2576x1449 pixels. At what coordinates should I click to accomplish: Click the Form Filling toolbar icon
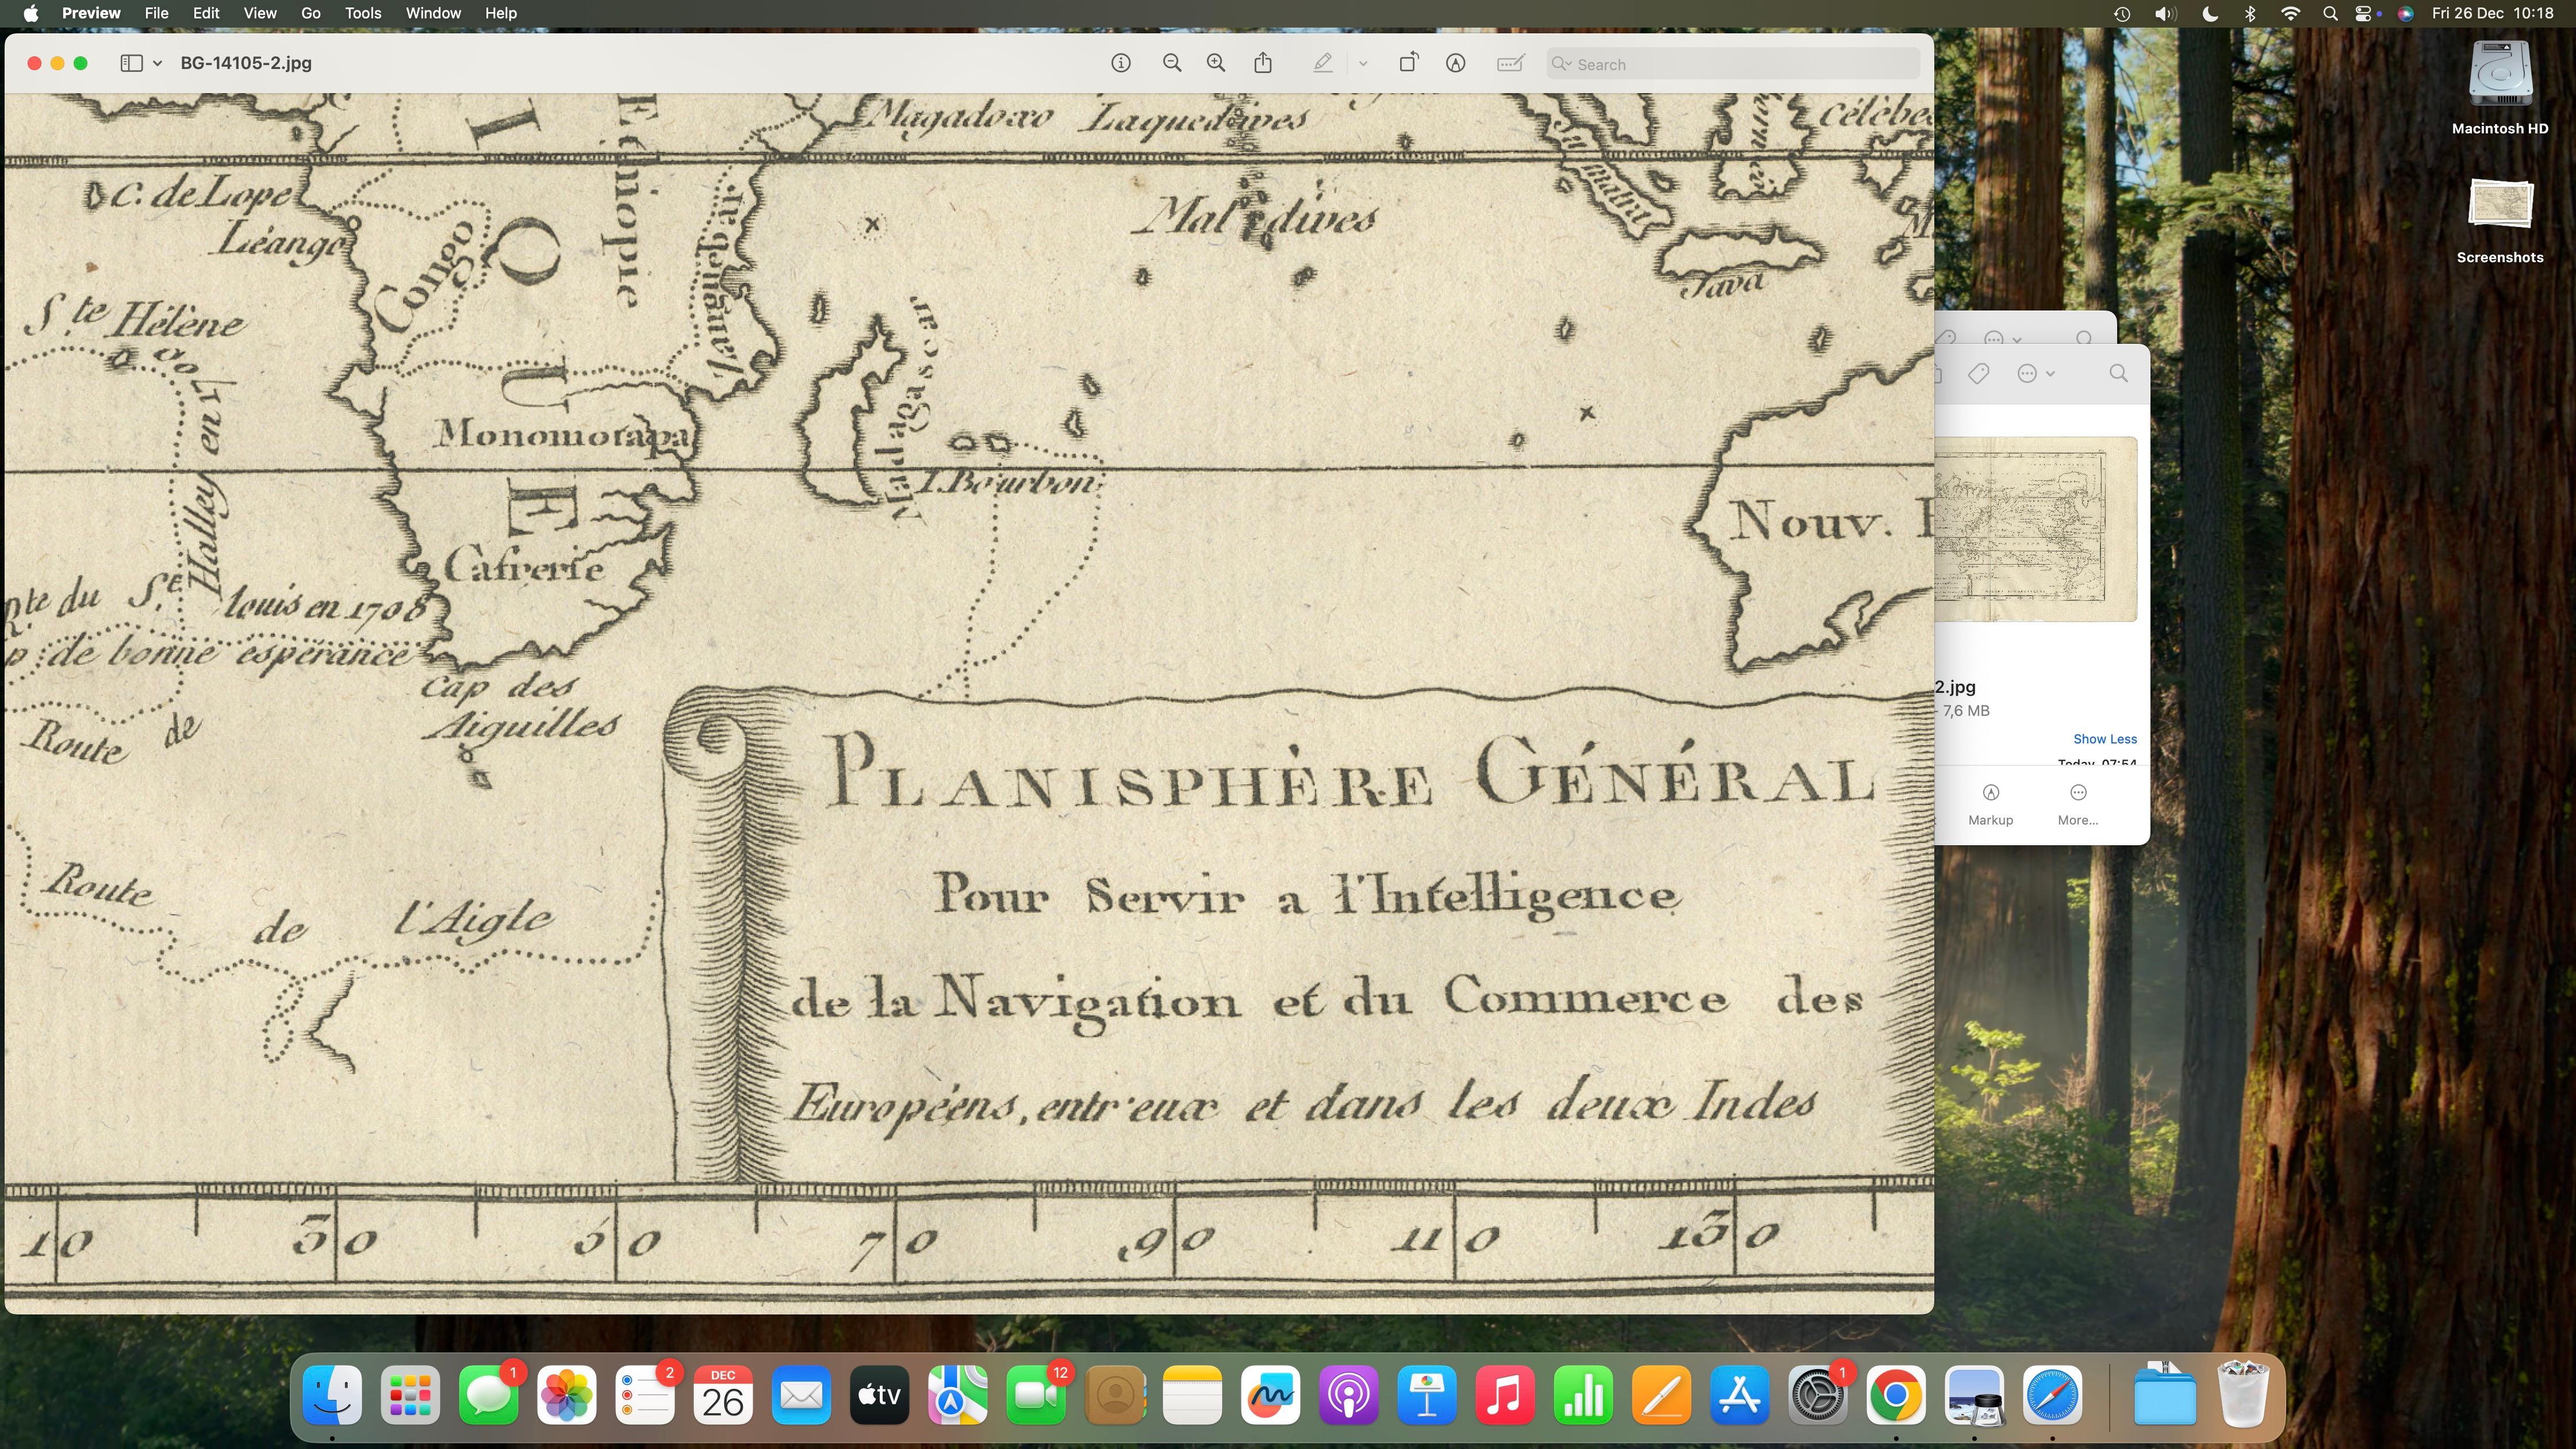tap(1510, 63)
